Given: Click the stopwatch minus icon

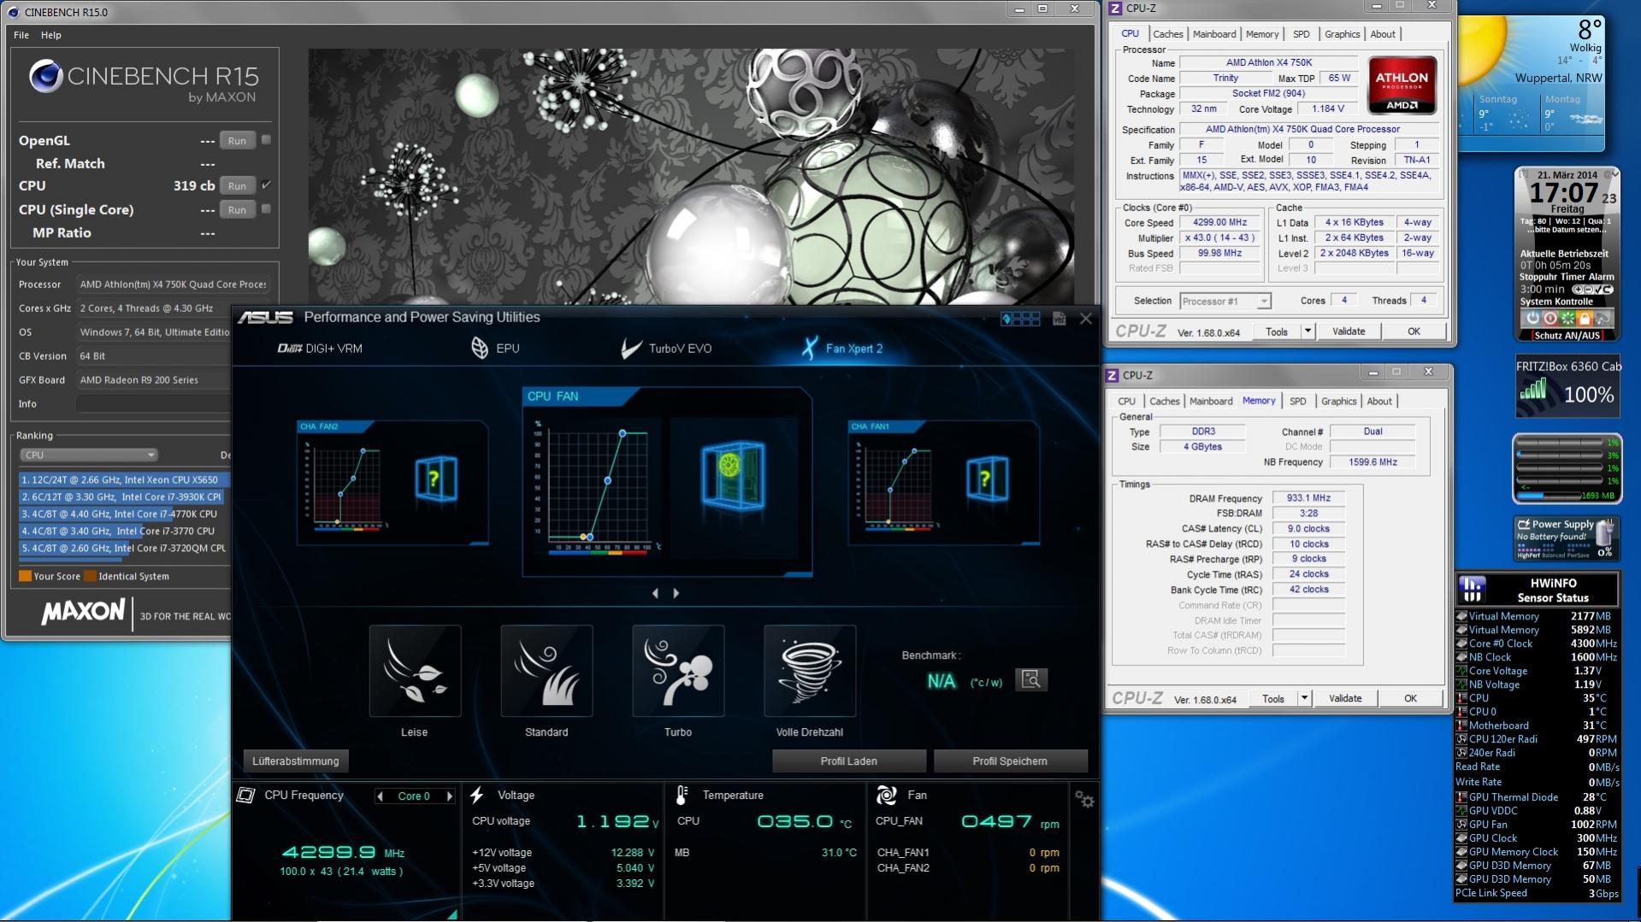Looking at the screenshot, I should tap(1588, 290).
